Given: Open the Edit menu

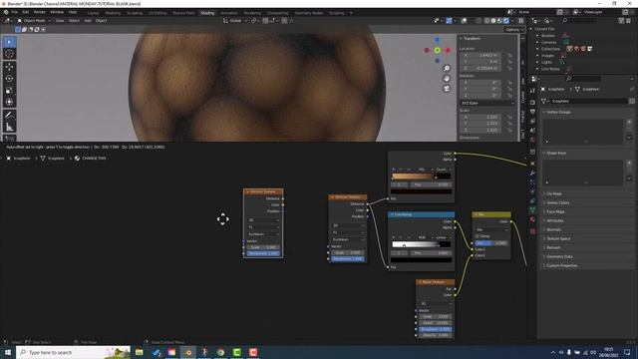Looking at the screenshot, I should click(x=26, y=12).
